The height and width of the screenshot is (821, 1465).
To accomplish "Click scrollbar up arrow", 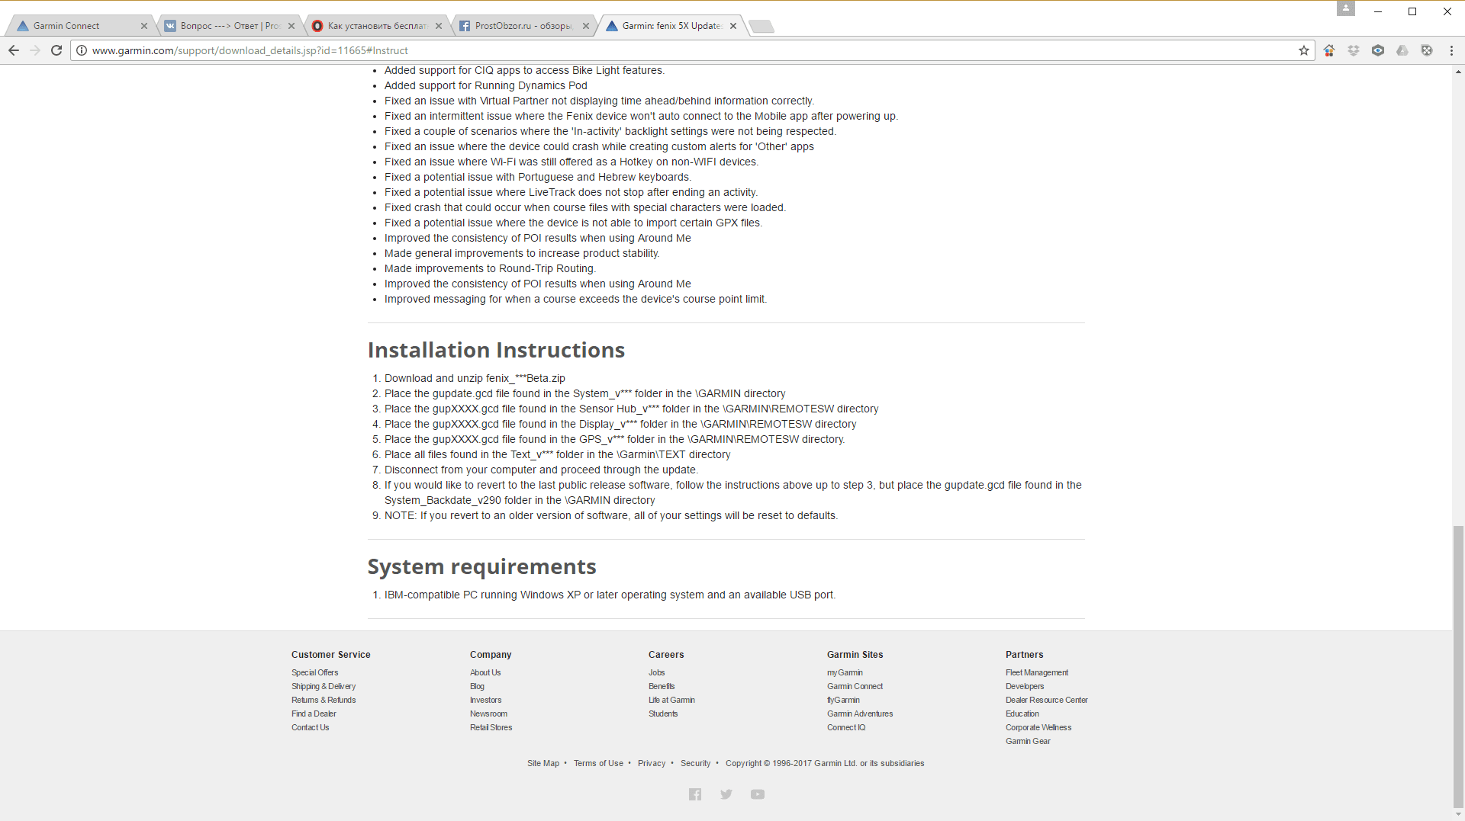I will click(x=1458, y=72).
